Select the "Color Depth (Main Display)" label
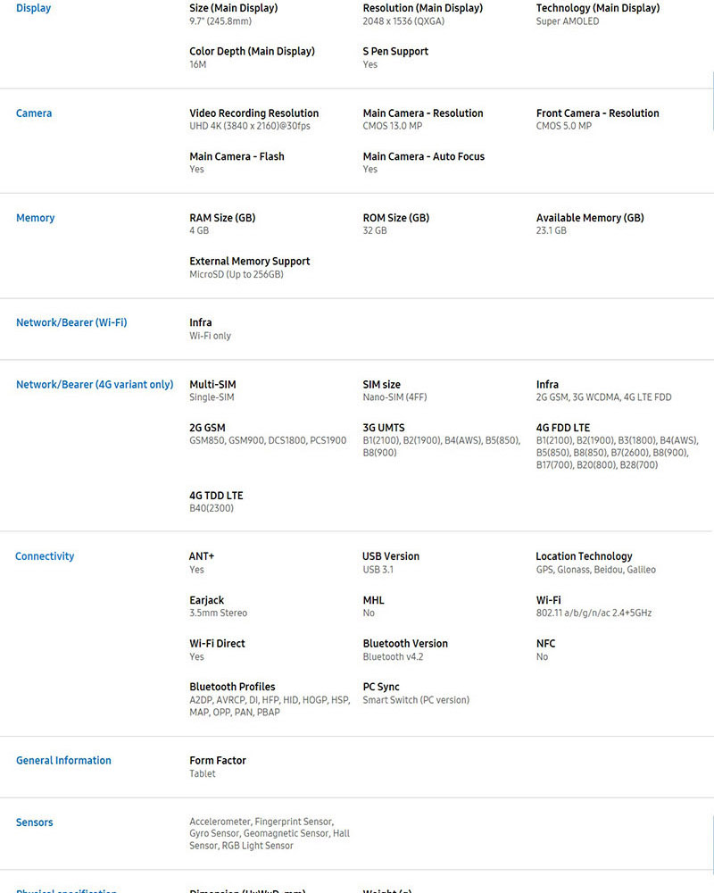Image resolution: width=714 pixels, height=893 pixels. tap(253, 51)
